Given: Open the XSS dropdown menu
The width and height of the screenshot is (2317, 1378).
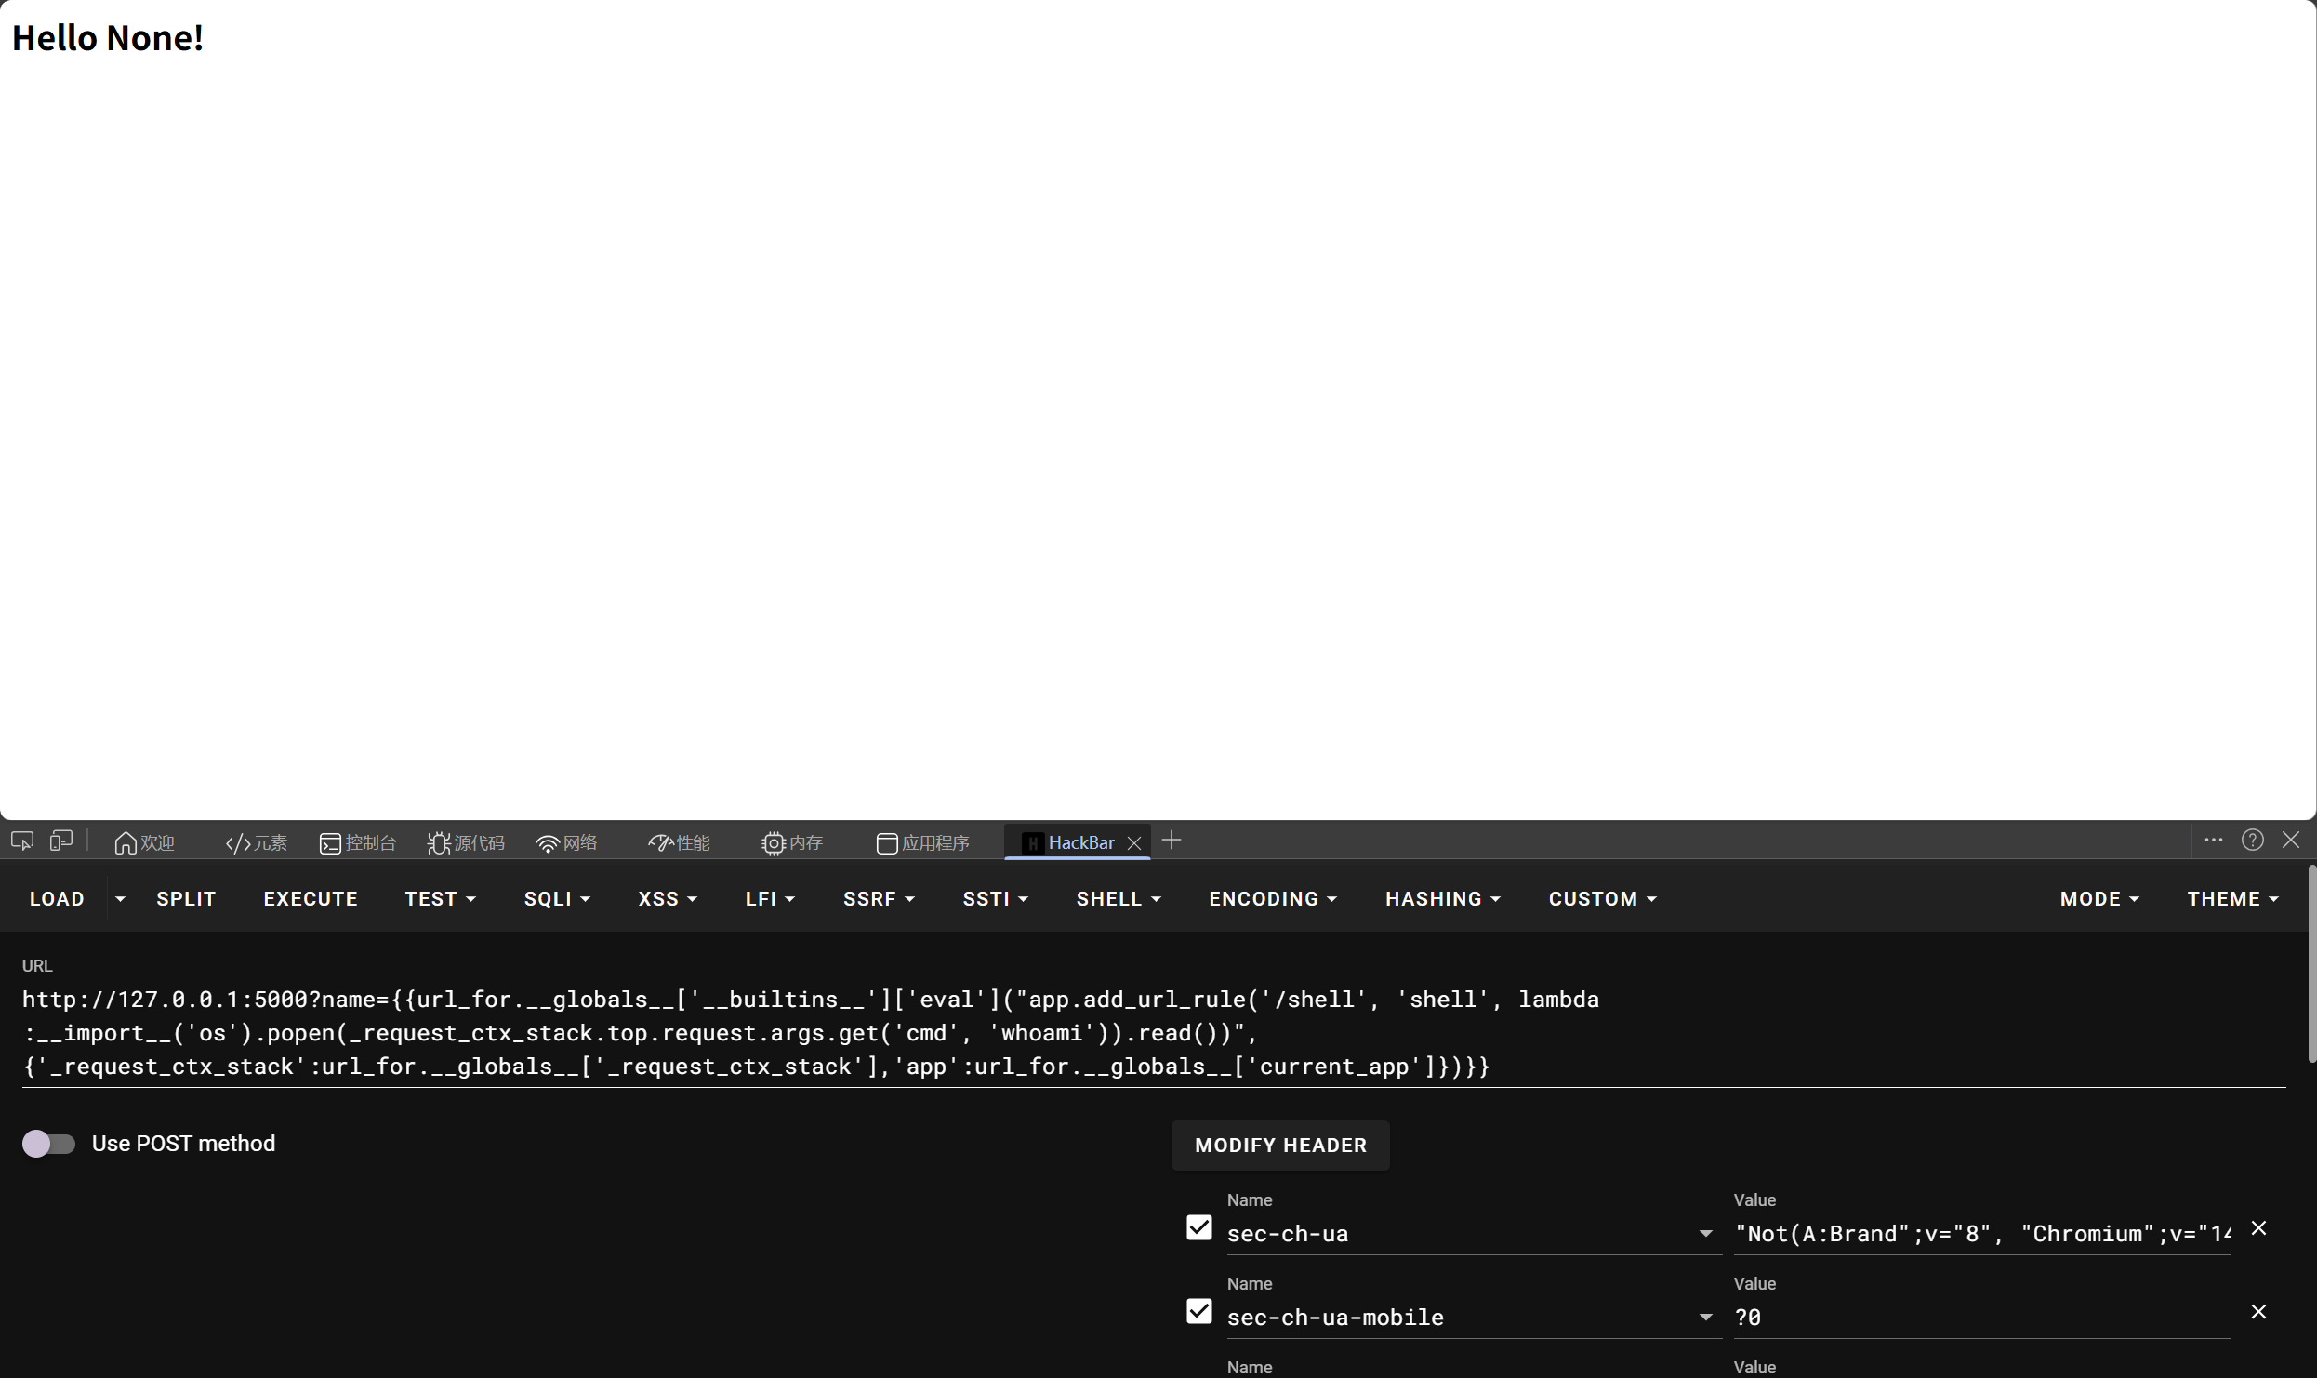Looking at the screenshot, I should (668, 899).
